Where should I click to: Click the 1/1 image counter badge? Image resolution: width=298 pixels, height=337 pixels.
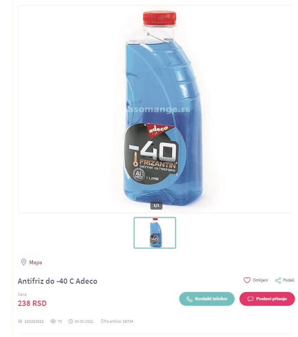point(156,205)
